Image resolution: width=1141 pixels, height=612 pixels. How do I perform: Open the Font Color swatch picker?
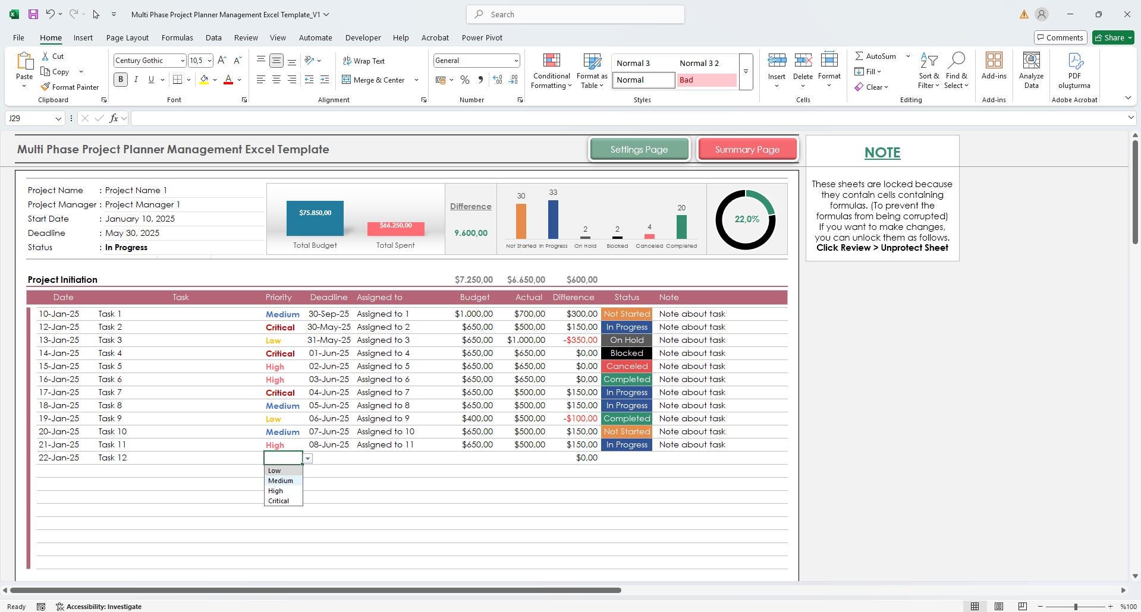tap(238, 79)
